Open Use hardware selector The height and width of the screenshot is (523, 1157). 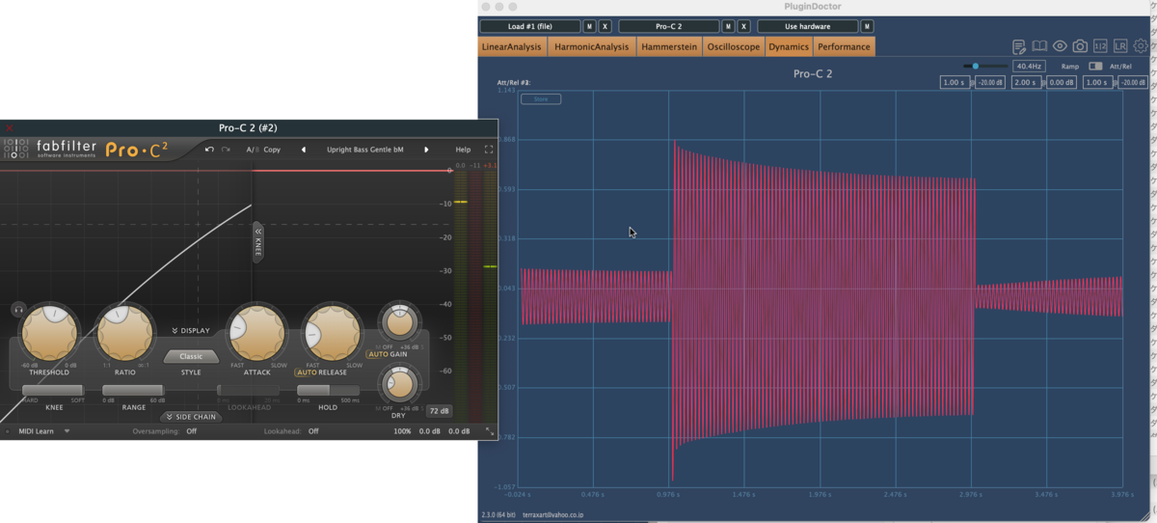(808, 26)
